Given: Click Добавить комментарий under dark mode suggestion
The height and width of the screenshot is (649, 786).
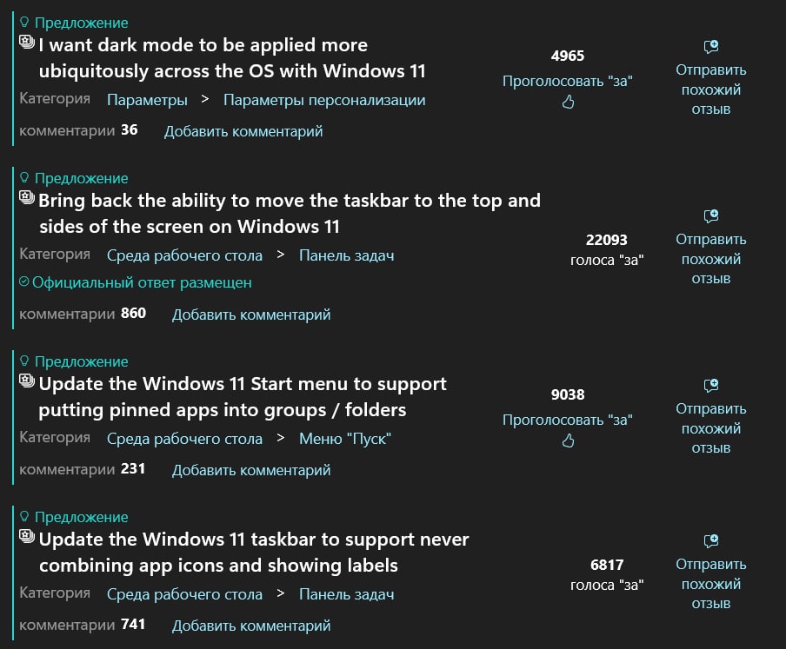Looking at the screenshot, I should click(x=243, y=131).
